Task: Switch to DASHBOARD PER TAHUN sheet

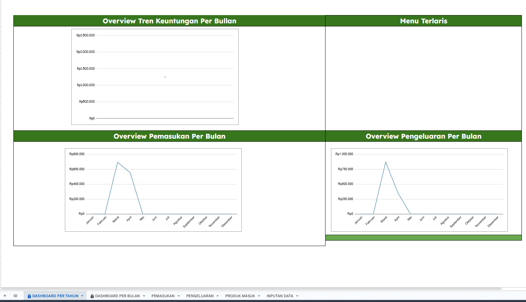Action: pyautogui.click(x=55, y=296)
